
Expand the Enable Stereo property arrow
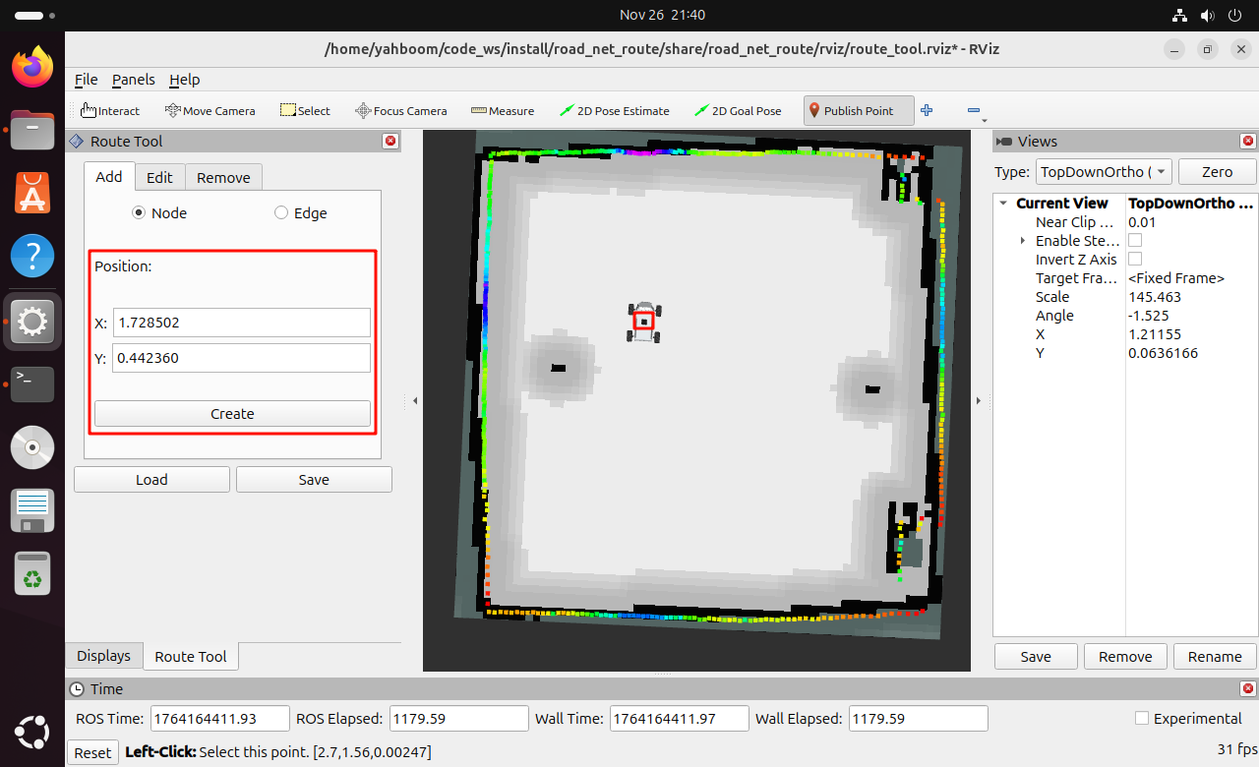pos(1023,241)
